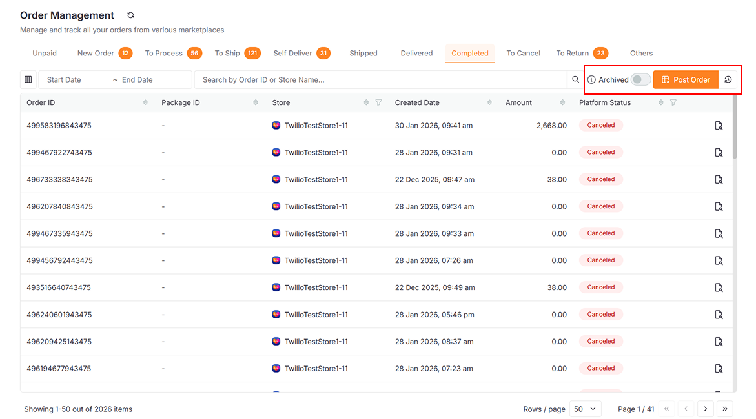This screenshot has height=419, width=756.
Task: Open the column settings icon
Action: 28,80
